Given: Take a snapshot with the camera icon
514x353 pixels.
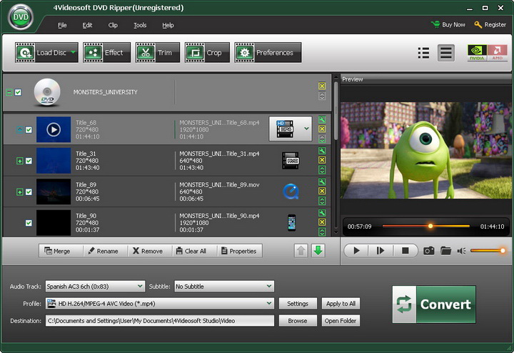Looking at the screenshot, I should [x=428, y=251].
